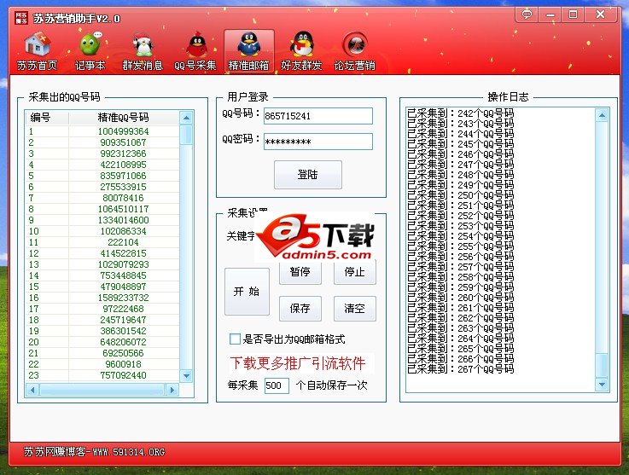
Task: Open the 论坛营销 forum marketing icon
Action: coord(355,52)
